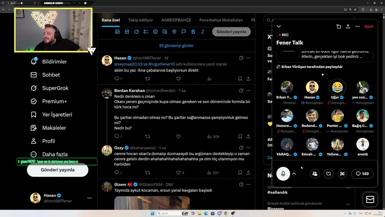This screenshot has width=385, height=217.
Task: Open more options in Fener Talk space
Action: pos(357,27)
